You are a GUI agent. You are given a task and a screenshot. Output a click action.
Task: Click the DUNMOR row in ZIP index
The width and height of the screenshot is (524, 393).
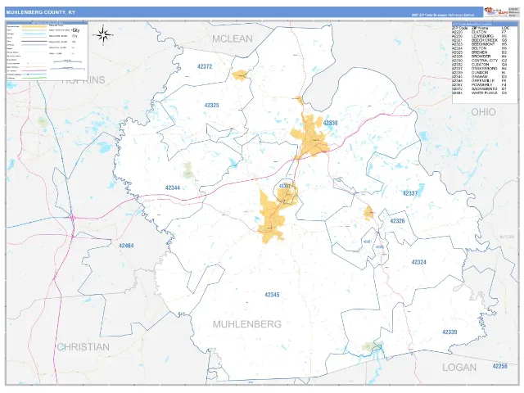[x=480, y=73]
